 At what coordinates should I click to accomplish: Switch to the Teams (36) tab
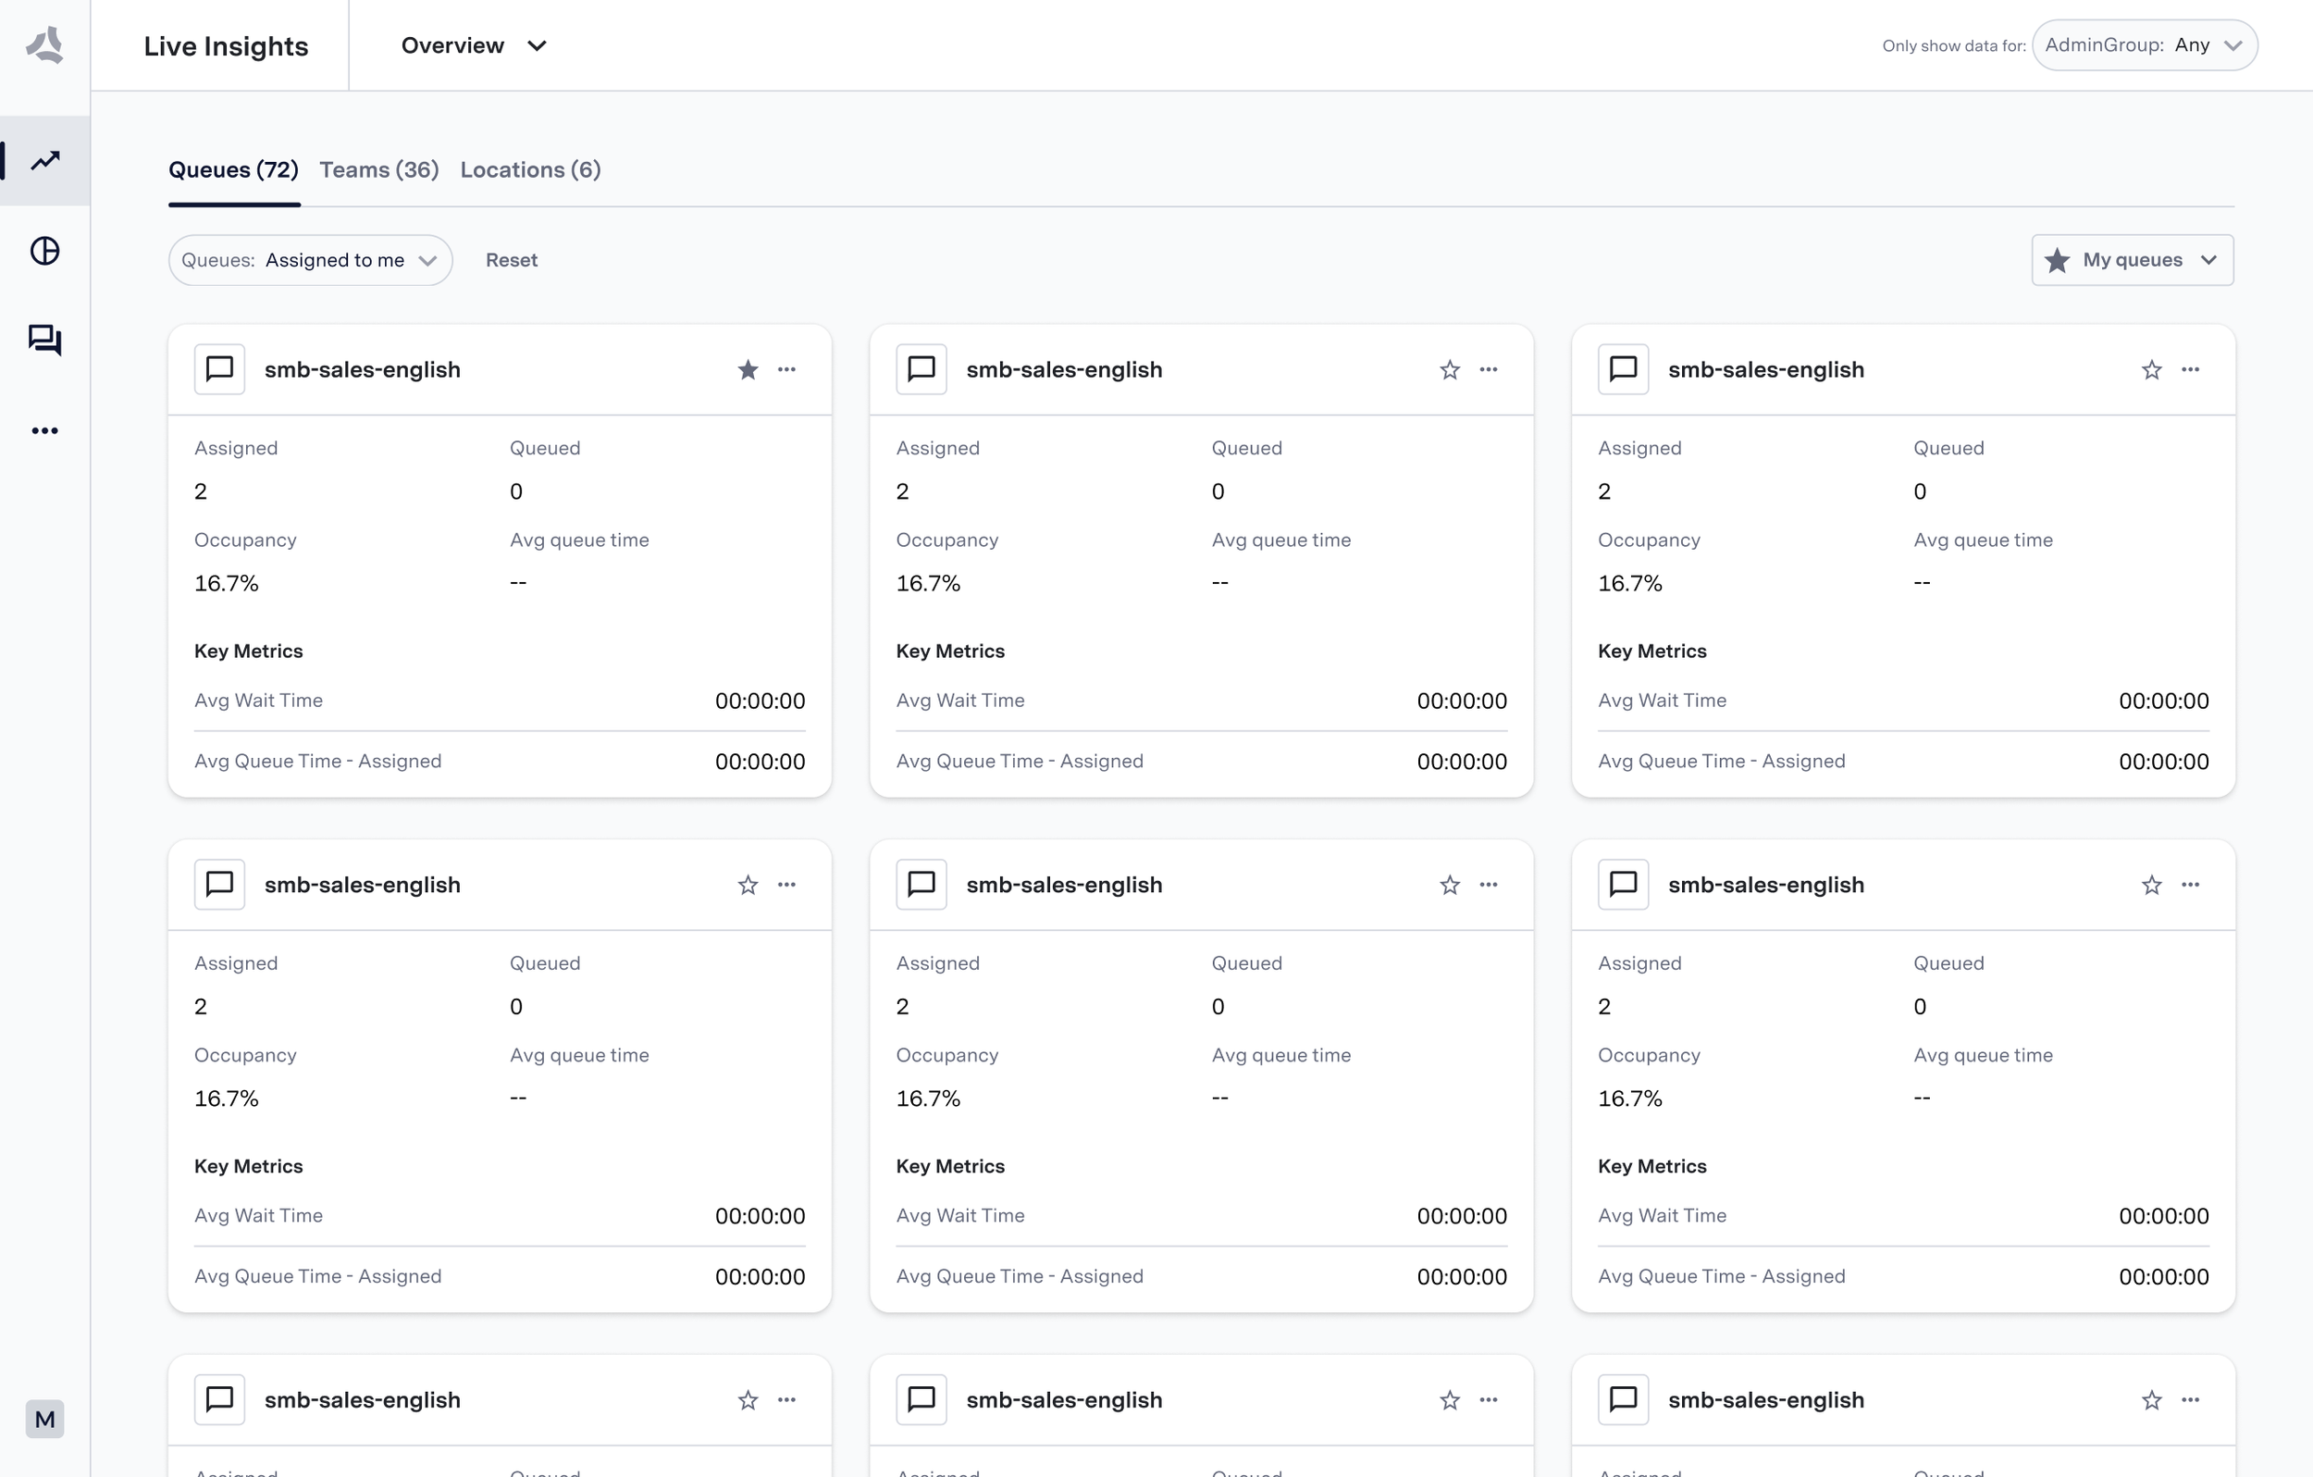pyautogui.click(x=378, y=170)
